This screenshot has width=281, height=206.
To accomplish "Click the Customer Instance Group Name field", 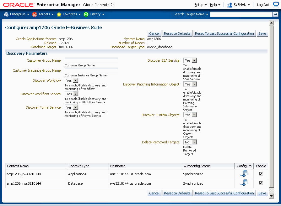I will pos(91,70).
